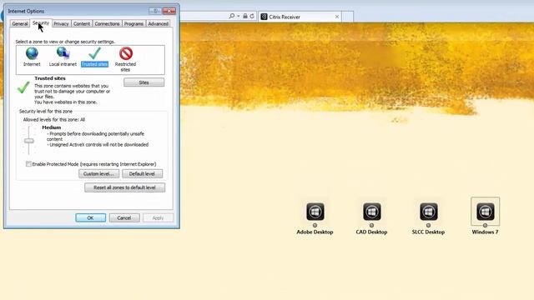
Task: Expand details dot under SLCC Desktop
Action: [x=428, y=225]
